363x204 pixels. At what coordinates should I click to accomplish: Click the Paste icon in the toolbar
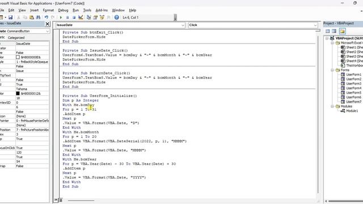click(32, 18)
